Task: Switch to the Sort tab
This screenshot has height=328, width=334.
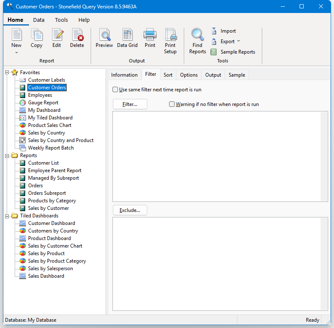Action: (x=168, y=75)
